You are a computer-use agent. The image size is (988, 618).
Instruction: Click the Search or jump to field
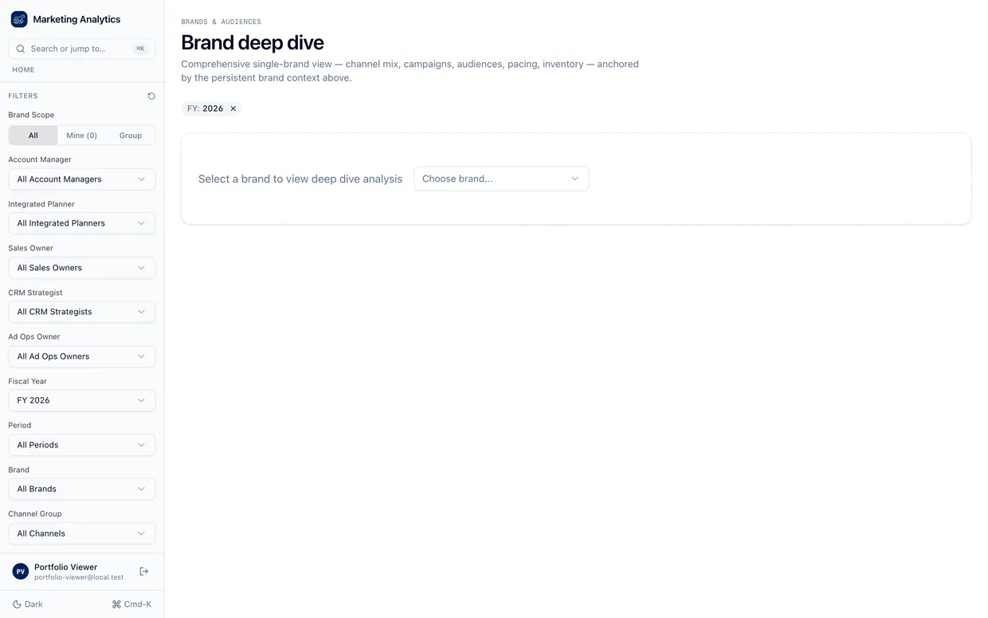82,49
